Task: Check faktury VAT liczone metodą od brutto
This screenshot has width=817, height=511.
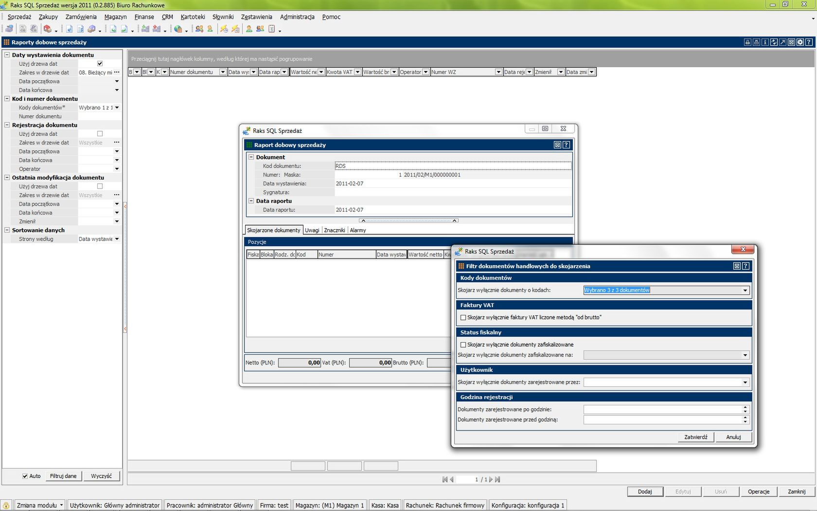Action: click(463, 318)
